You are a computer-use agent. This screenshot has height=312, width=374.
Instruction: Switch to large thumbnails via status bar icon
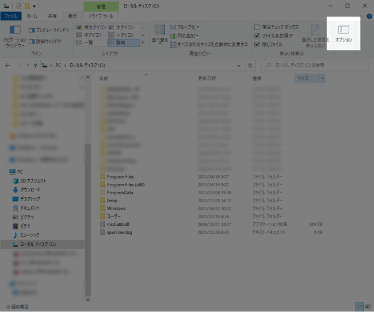coord(368,307)
